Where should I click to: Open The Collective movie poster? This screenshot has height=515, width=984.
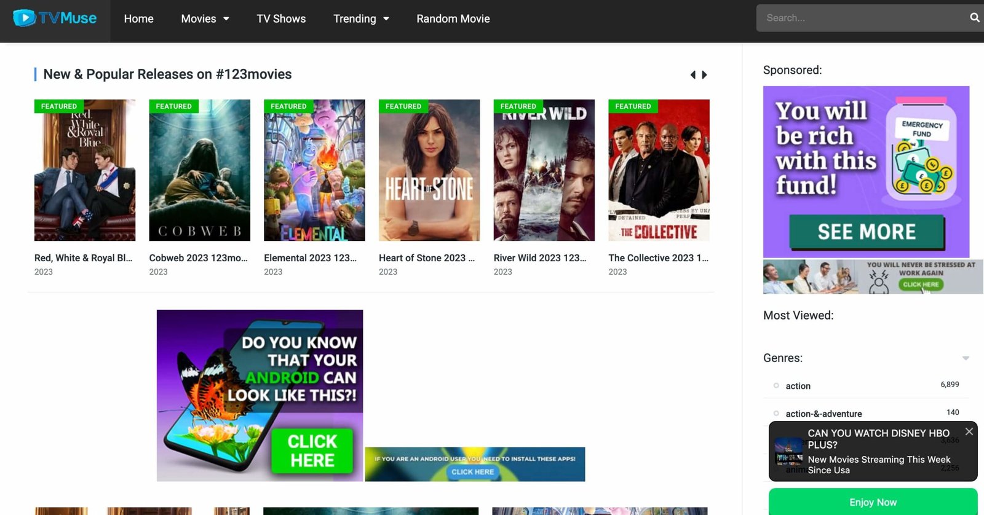coord(659,170)
